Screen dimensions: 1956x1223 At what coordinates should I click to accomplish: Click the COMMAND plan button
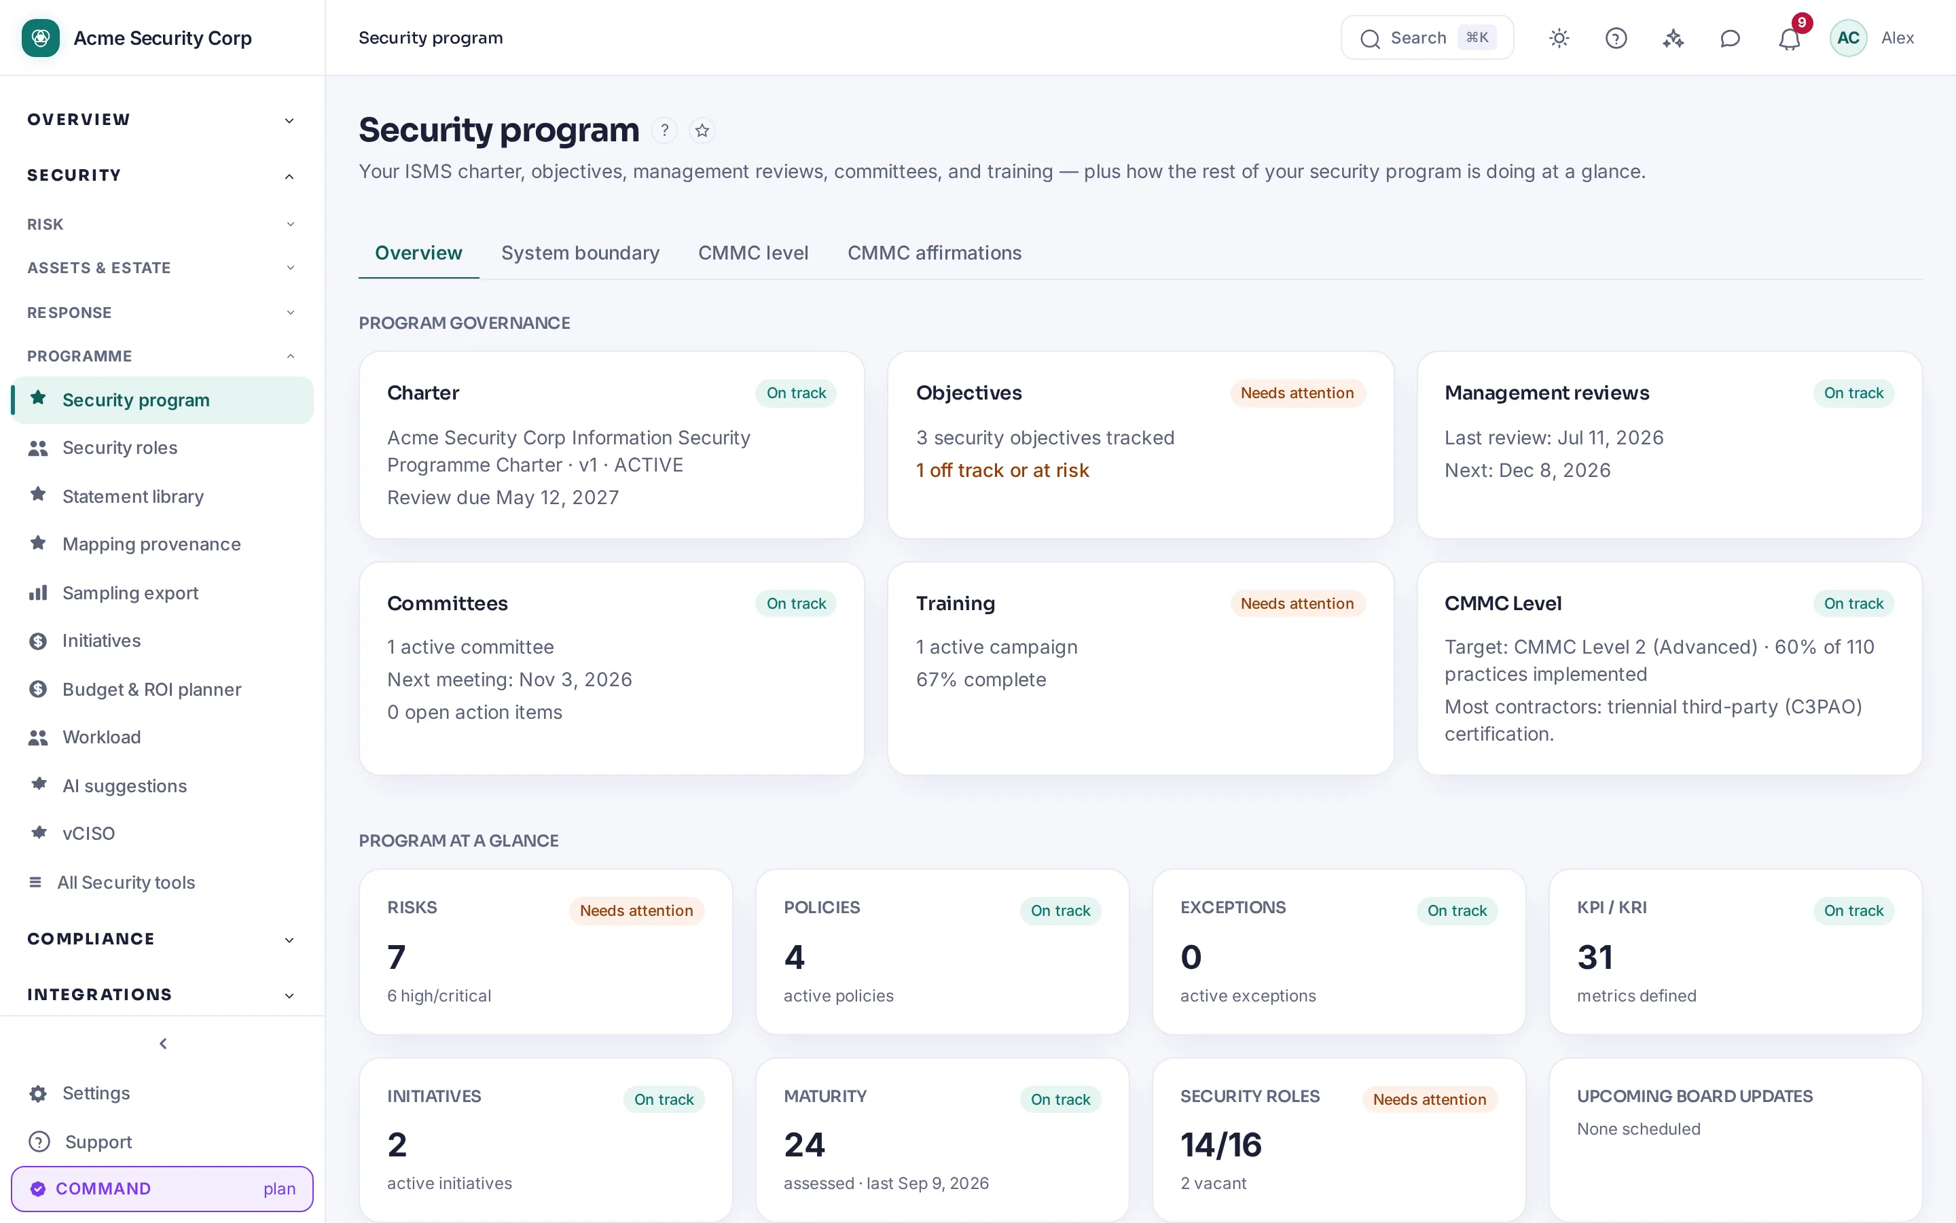(x=162, y=1189)
